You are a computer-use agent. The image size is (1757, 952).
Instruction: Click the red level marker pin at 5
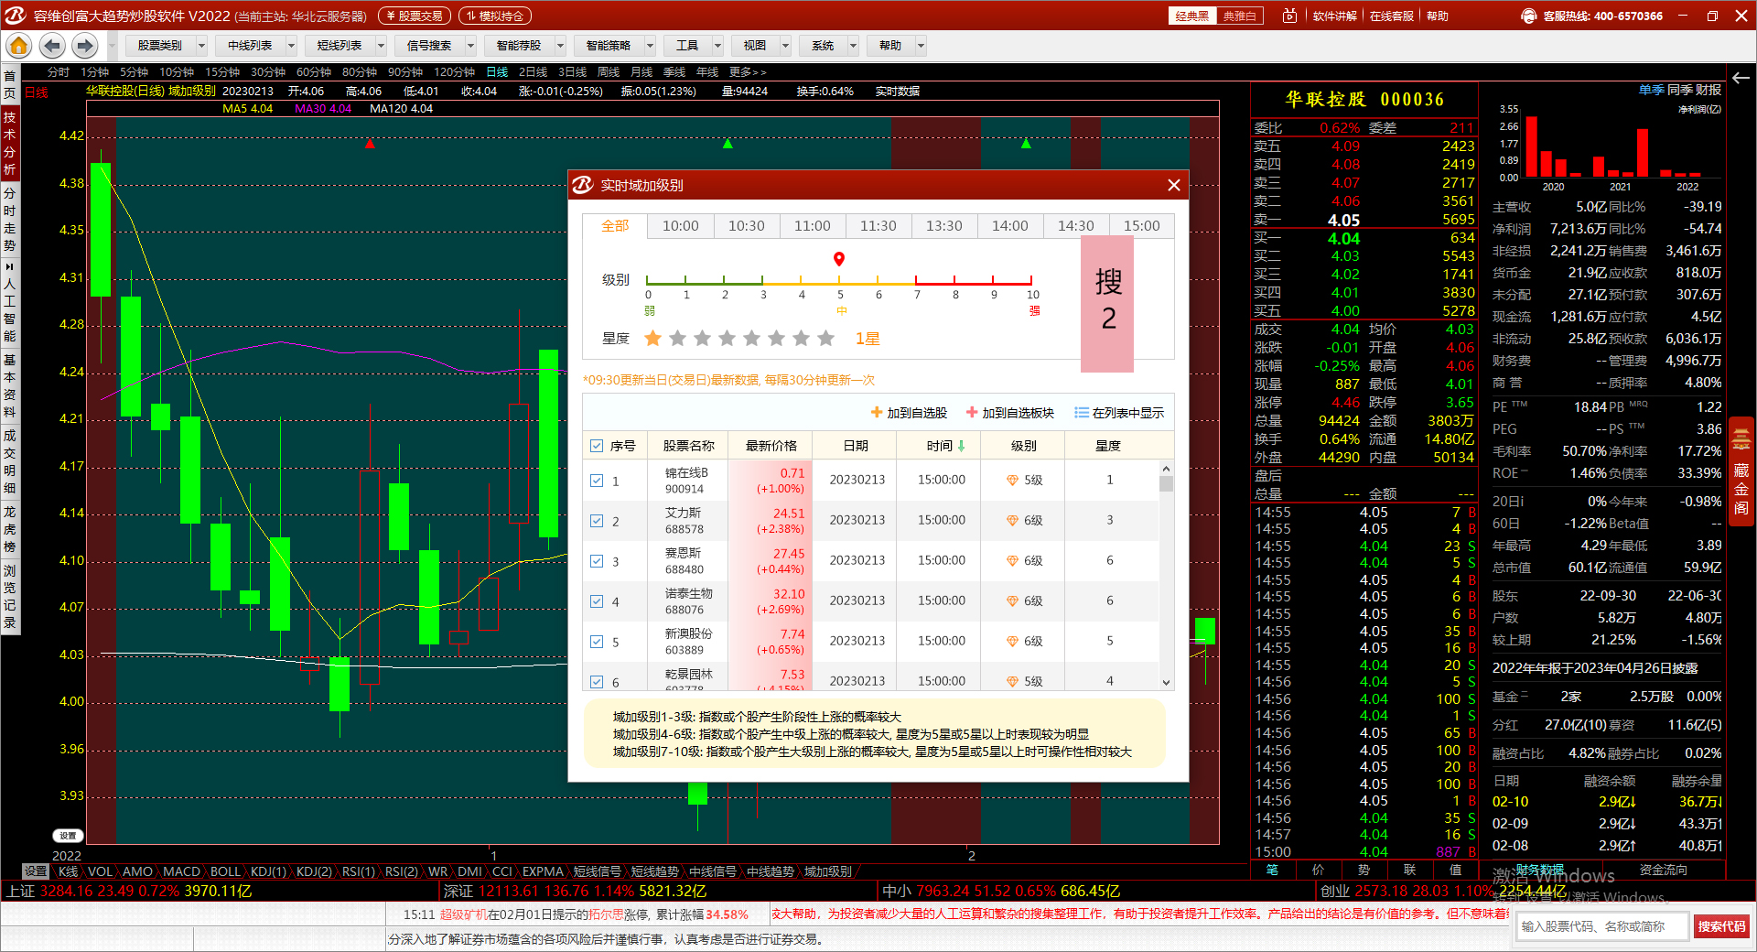point(839,259)
